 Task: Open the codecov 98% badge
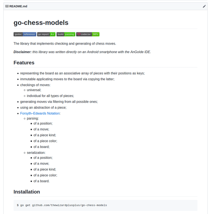(88, 34)
